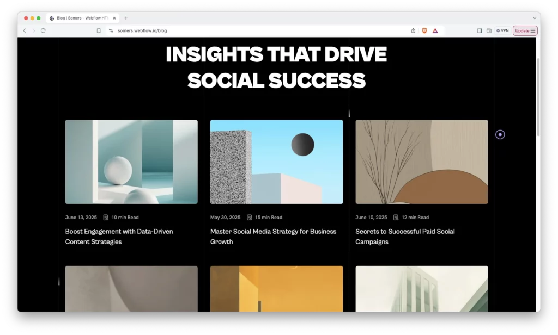Click the browser back arrow

pyautogui.click(x=25, y=30)
